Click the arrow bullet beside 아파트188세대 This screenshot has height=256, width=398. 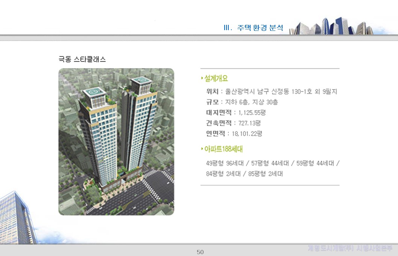tap(202, 149)
